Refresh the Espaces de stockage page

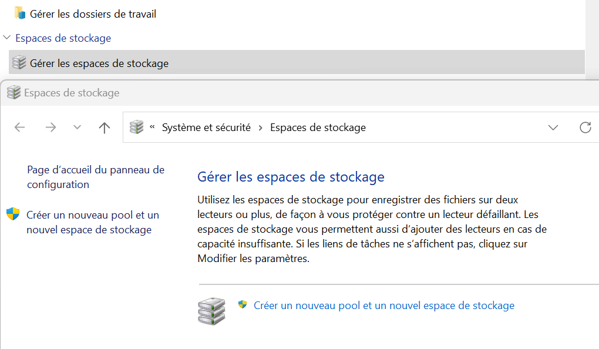585,127
